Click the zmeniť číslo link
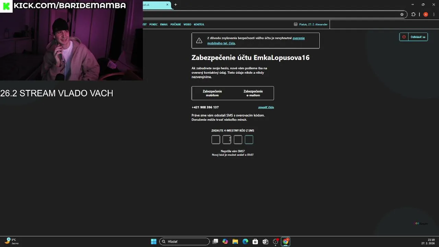Screen dimensions: 439x247 (266, 107)
